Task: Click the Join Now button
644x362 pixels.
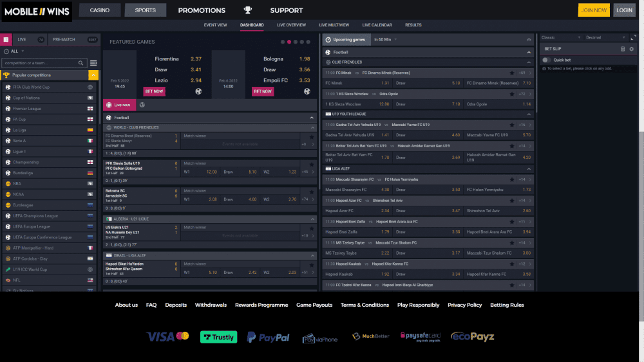Action: click(594, 10)
